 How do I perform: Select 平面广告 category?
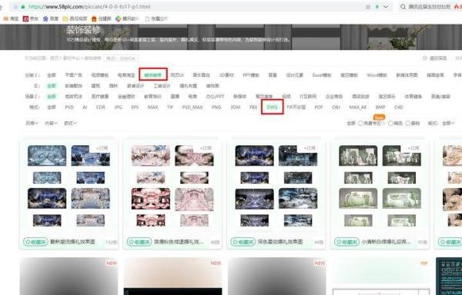tap(74, 75)
